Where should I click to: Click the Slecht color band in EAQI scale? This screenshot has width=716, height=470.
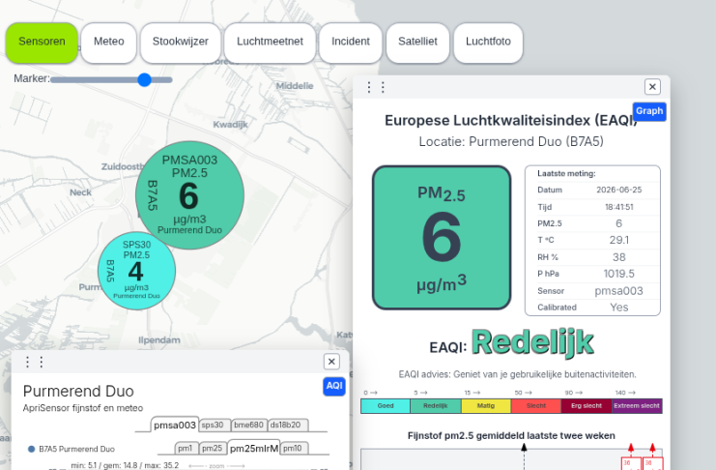[x=536, y=406]
